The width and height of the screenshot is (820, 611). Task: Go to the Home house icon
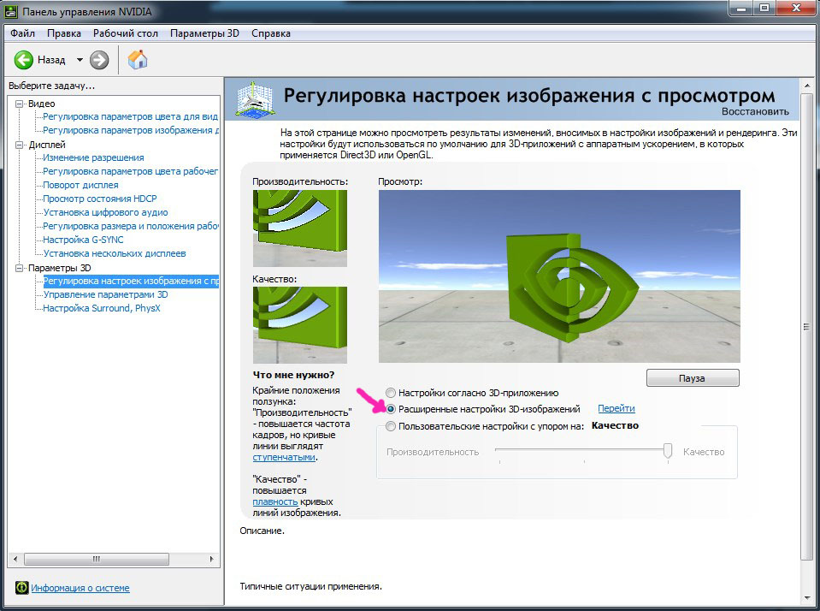click(138, 59)
